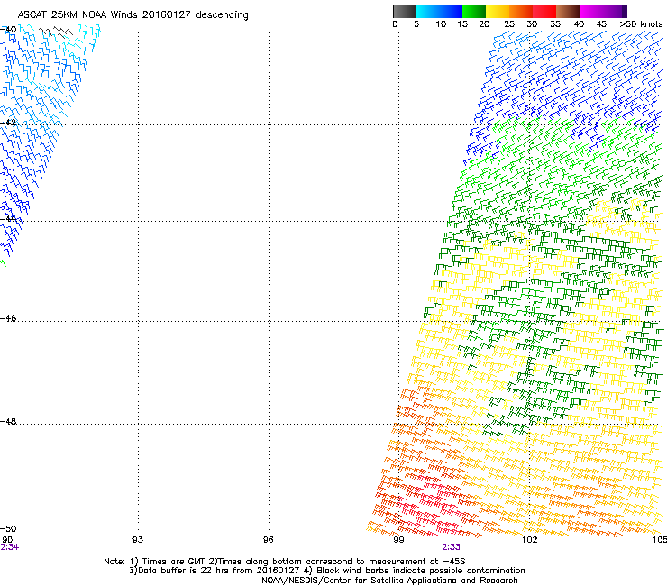Click the longitude label '90'
The height and width of the screenshot is (586, 667).
click(7, 540)
